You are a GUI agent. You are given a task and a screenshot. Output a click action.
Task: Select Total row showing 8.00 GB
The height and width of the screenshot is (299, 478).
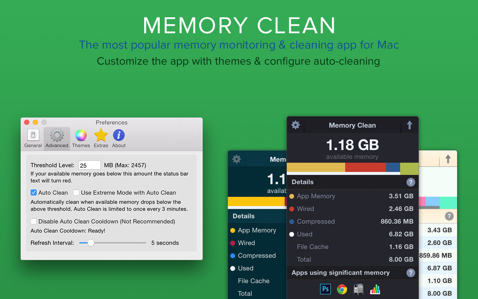(x=353, y=260)
